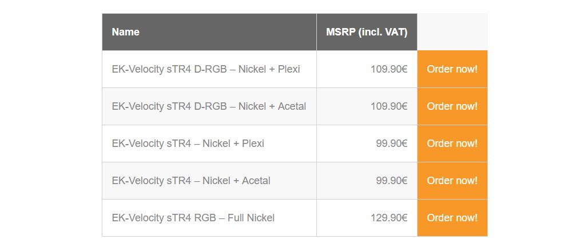
Task: Select the 99.90€ price for sTR4 Nickel + Acetal
Action: click(x=392, y=181)
